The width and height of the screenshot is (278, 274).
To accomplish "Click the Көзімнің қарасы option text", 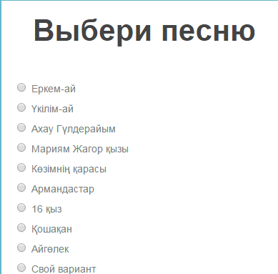I will [69, 170].
